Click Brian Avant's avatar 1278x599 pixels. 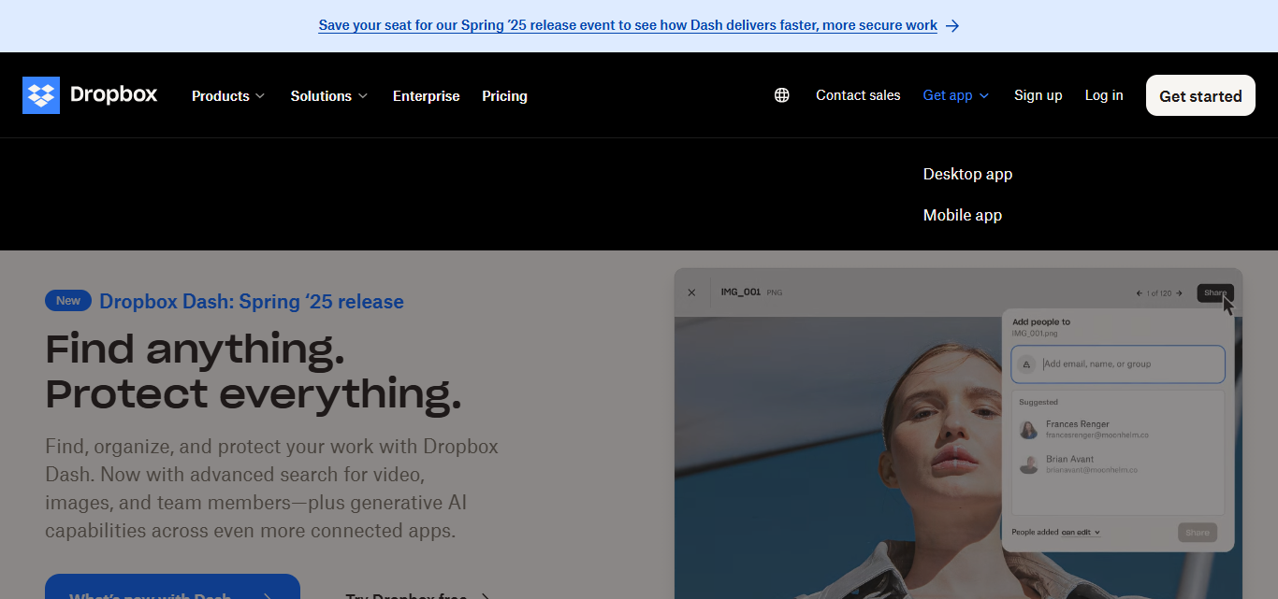click(1029, 464)
